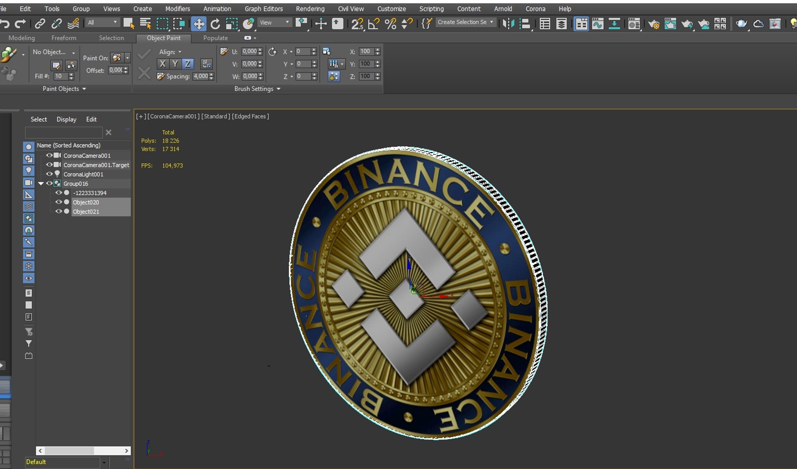Click the Unlink Selection icon

(x=56, y=23)
